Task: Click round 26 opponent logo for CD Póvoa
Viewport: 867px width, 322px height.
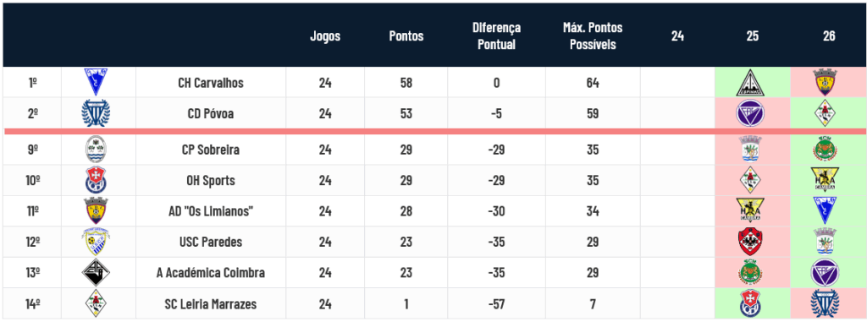Action: (x=827, y=113)
